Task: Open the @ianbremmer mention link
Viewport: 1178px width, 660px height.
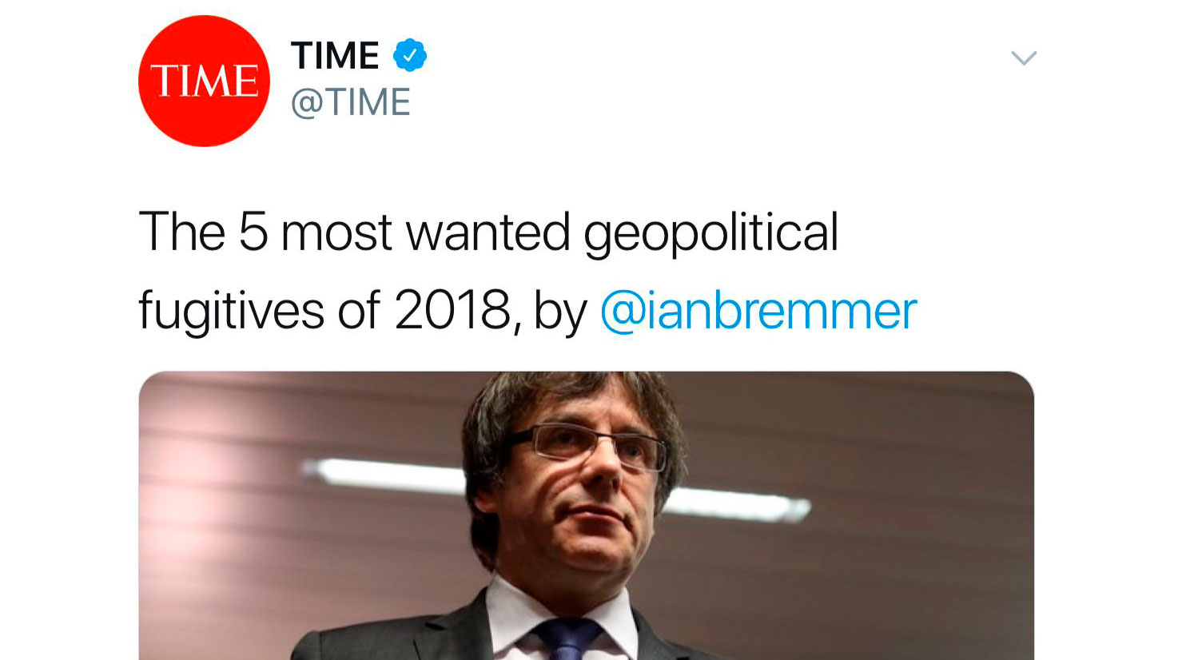Action: pyautogui.click(x=758, y=311)
